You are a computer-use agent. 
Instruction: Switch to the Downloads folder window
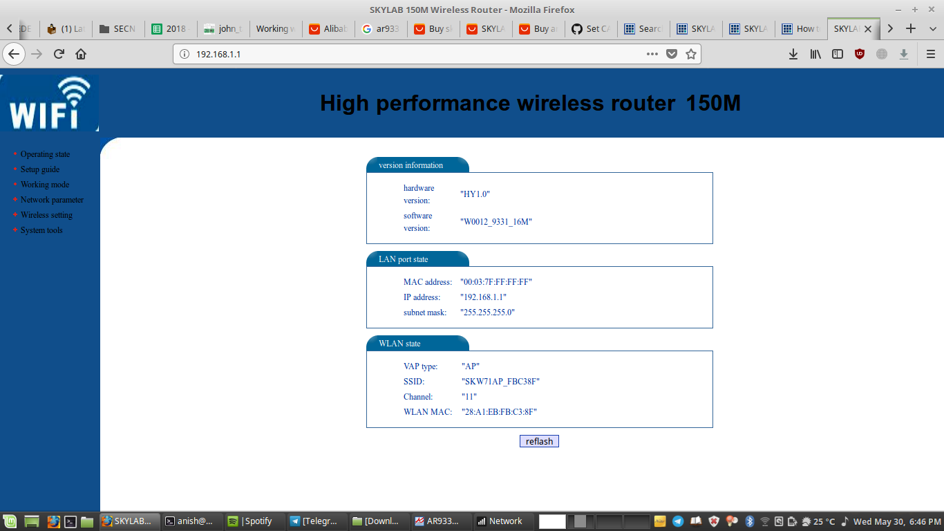379,521
